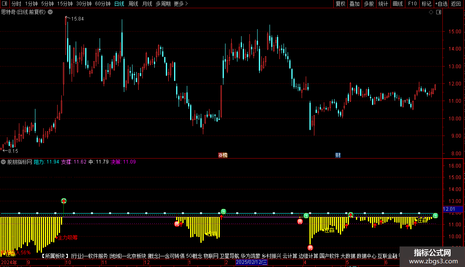The height and width of the screenshot is (267, 465).
Task: Click the 叠加 overlay button
Action: (x=354, y=4)
